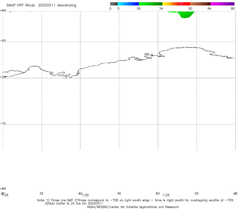Click the color bar scale label '5'
Image resolution: width=238 pixels, height=209 pixels.
click(118, 8)
